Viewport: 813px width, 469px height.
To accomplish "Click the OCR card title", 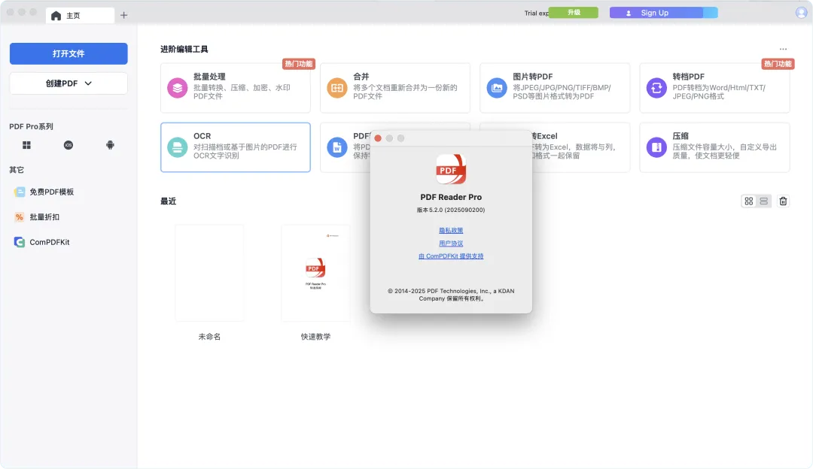I will click(202, 136).
